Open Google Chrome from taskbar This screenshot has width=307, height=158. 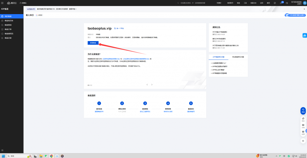pyautogui.click(x=52, y=156)
